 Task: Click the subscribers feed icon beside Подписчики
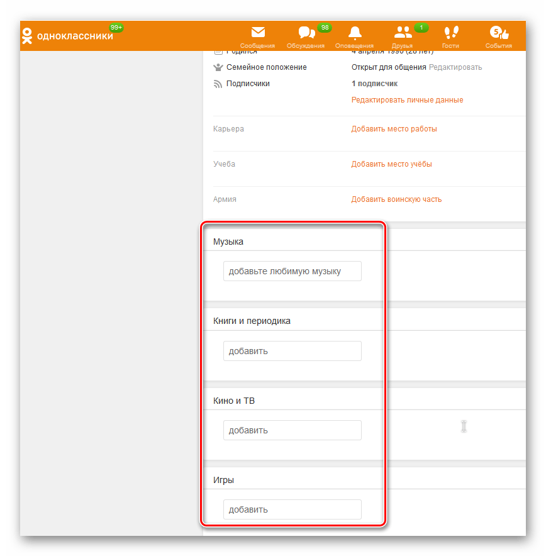click(218, 84)
